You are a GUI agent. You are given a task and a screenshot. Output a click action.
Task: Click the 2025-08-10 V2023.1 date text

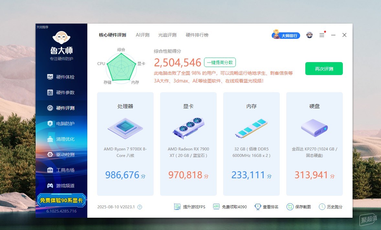click(116, 207)
